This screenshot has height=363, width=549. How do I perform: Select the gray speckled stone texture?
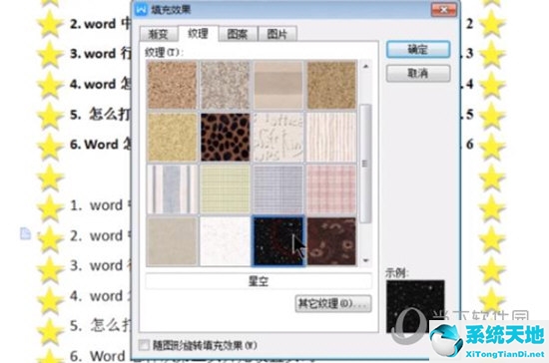pos(226,85)
